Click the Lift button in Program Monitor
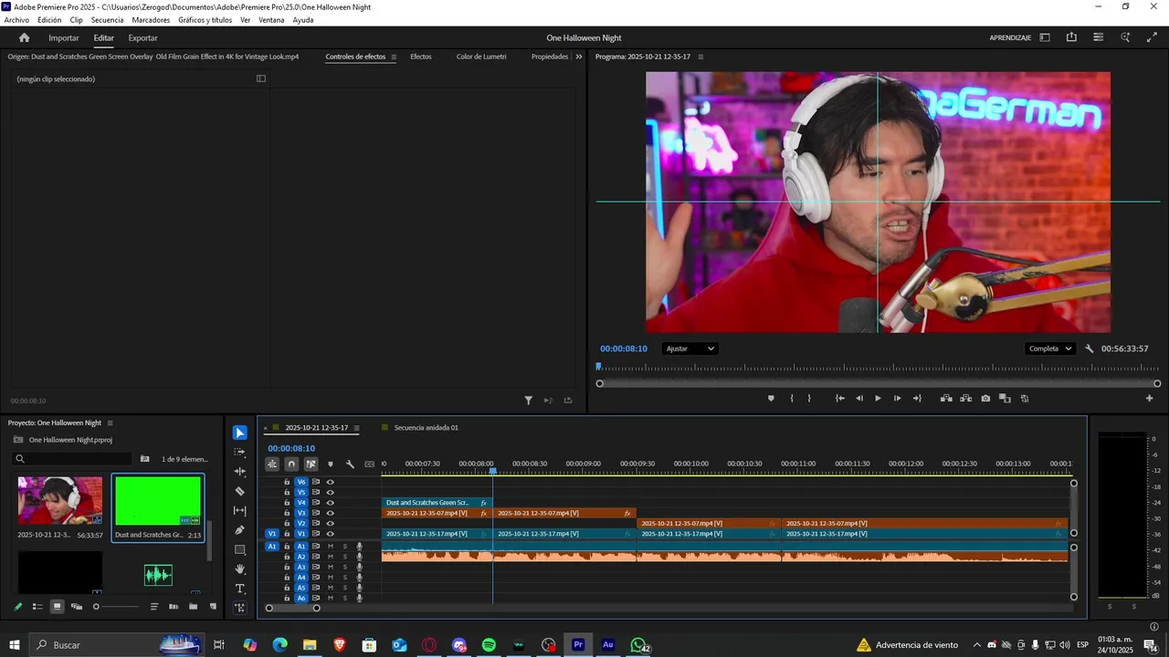This screenshot has width=1169, height=657. point(946,398)
